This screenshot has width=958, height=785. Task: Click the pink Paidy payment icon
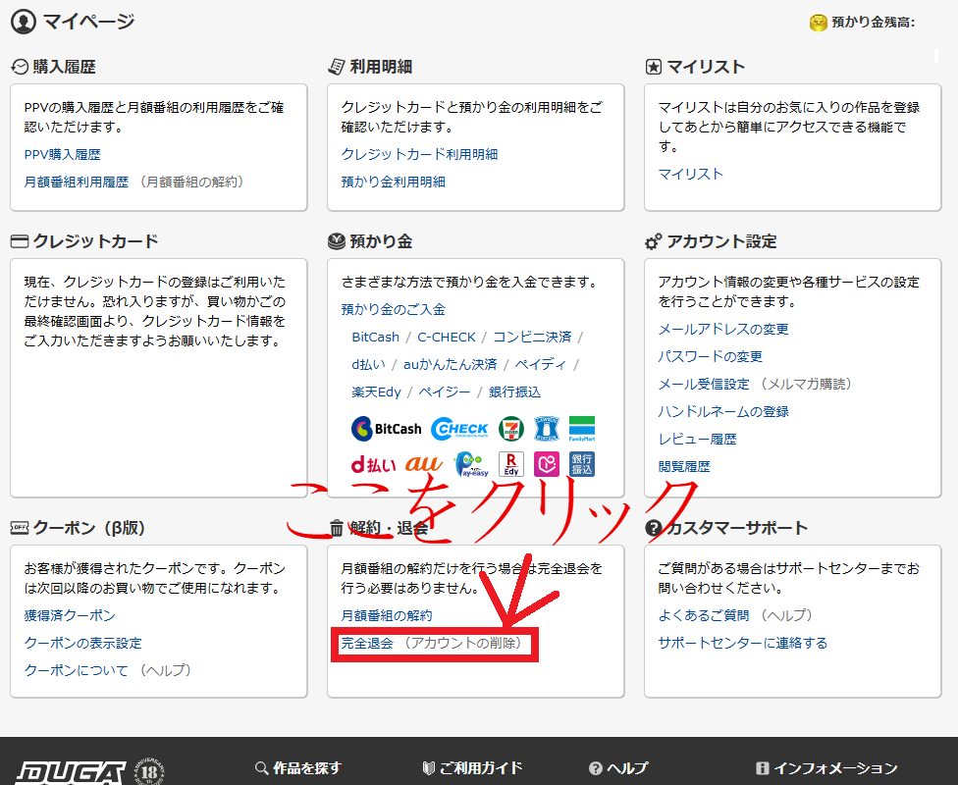[547, 464]
